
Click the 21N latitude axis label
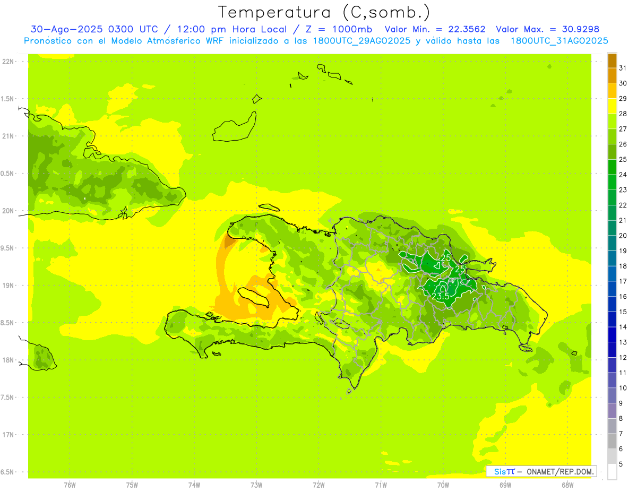pos(9,136)
